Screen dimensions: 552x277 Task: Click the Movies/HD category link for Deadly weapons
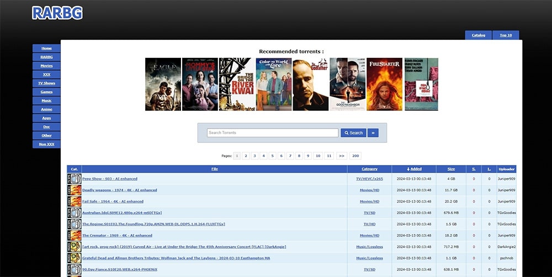tap(369, 190)
